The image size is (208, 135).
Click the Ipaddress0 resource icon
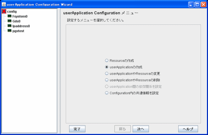pyautogui.click(x=9, y=26)
